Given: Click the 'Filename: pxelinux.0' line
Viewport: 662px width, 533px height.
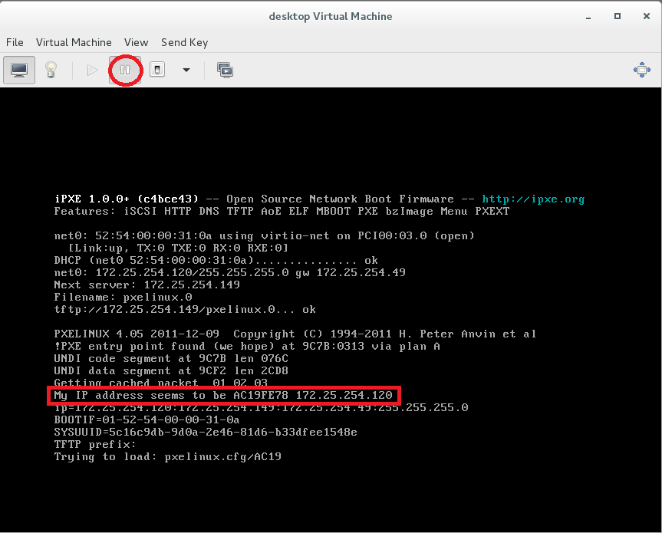Looking at the screenshot, I should (124, 297).
